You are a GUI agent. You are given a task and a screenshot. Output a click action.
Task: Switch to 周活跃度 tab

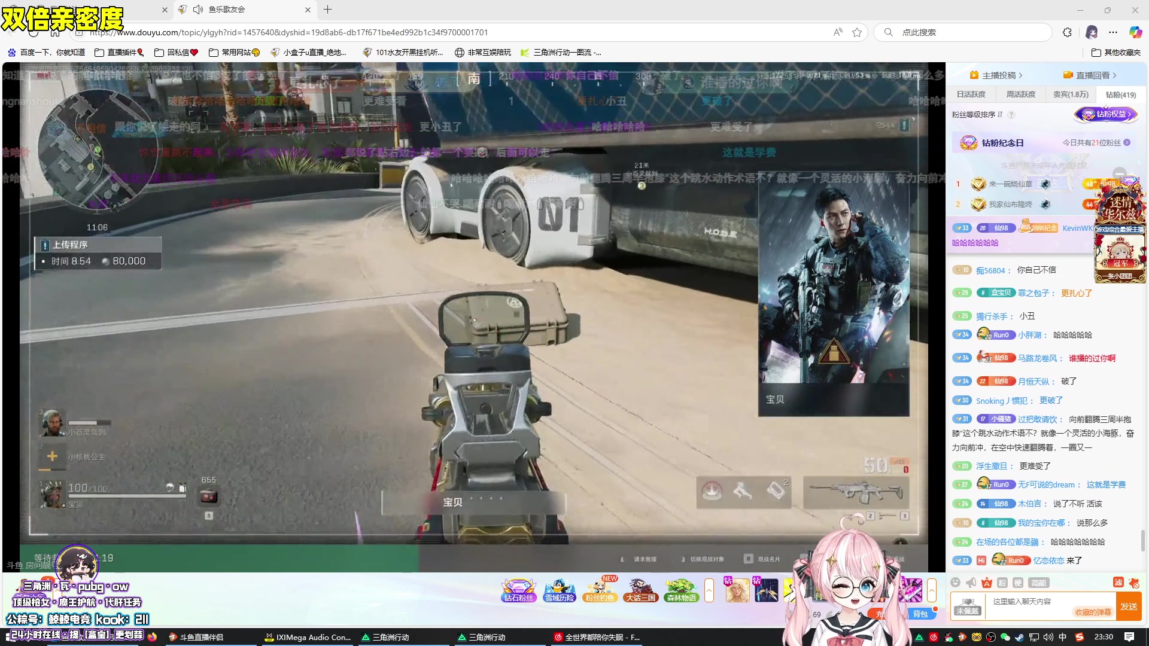click(1020, 95)
